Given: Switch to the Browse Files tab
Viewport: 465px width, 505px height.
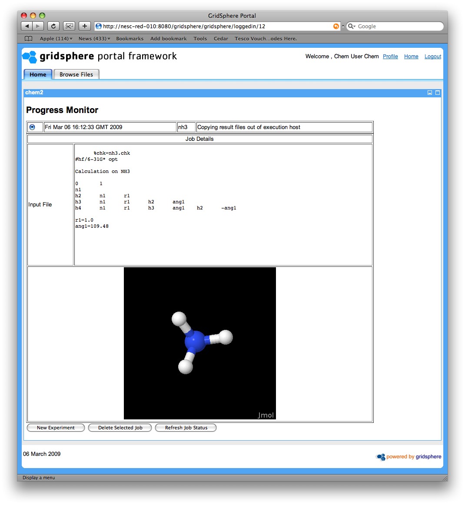Looking at the screenshot, I should tap(76, 74).
